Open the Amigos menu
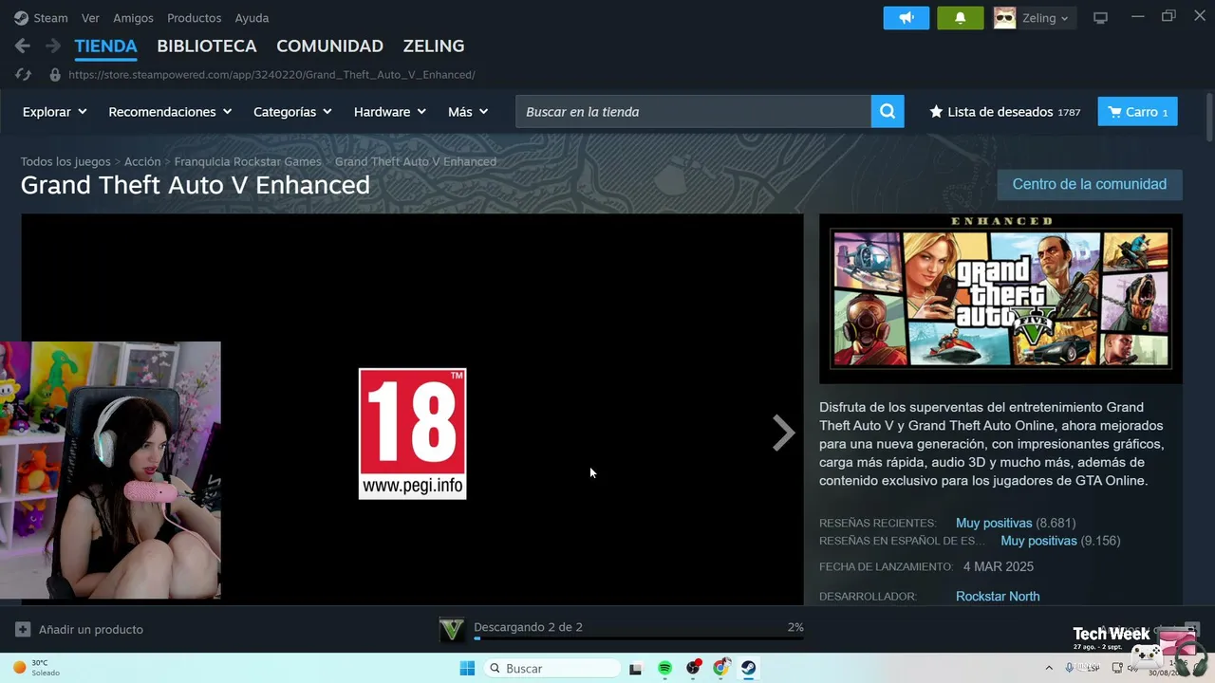The width and height of the screenshot is (1215, 683). pos(133,18)
